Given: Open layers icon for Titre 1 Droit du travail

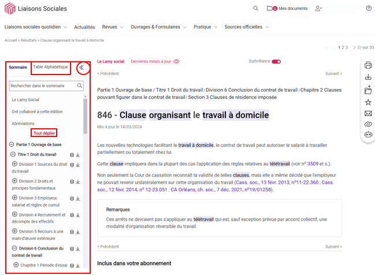Looking at the screenshot, I should point(72,155).
